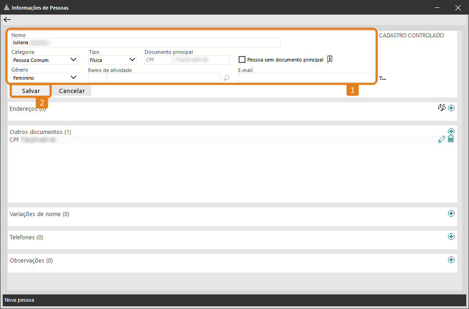Open the Gênero dropdown
This screenshot has width=469, height=309.
[45, 78]
